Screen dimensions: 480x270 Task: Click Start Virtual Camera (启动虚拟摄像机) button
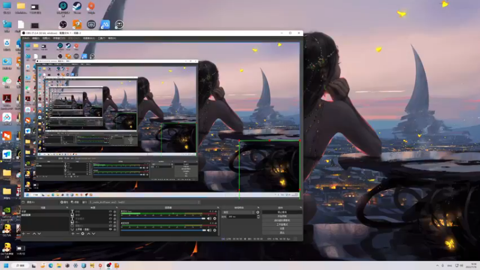pyautogui.click(x=282, y=220)
